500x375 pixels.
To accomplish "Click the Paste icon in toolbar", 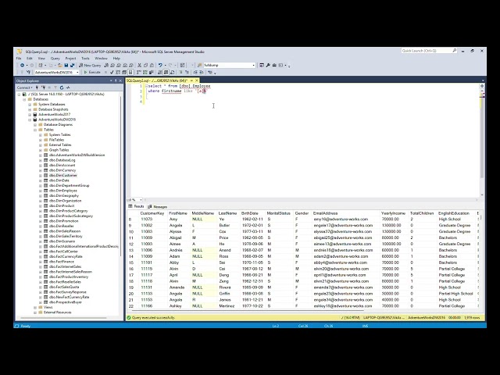I will 152,65.
